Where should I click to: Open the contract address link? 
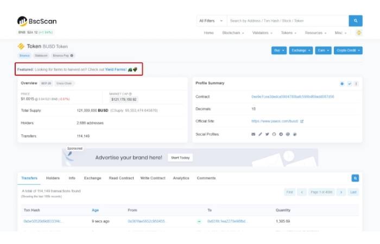[293, 97]
